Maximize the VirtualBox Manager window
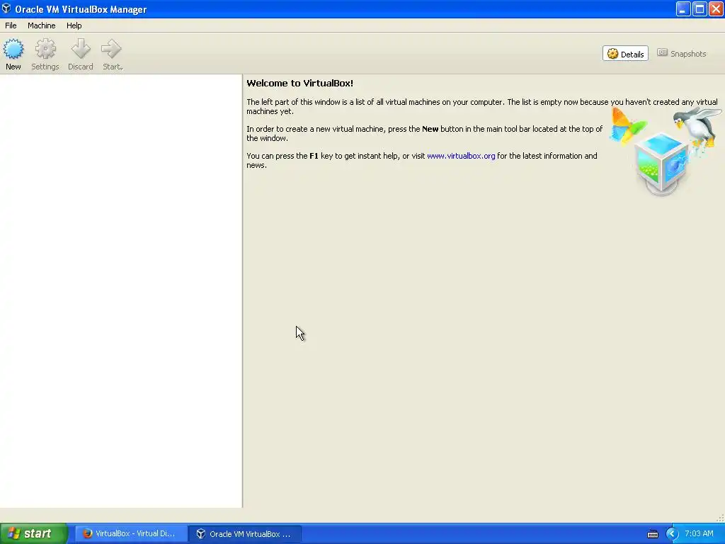The image size is (725, 544). coord(700,8)
